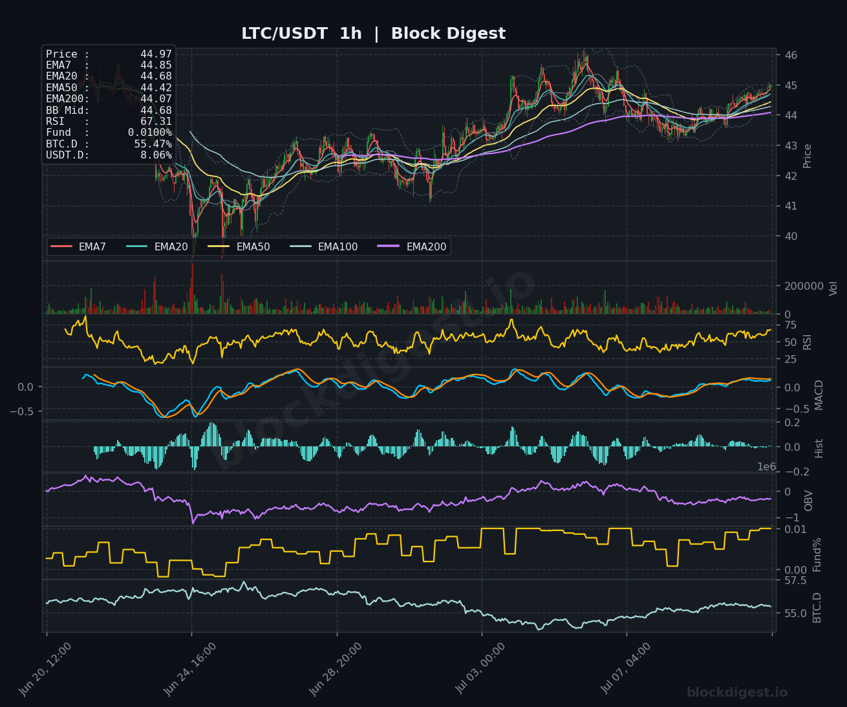Click the 46 price axis tick
847x707 pixels.
point(791,55)
